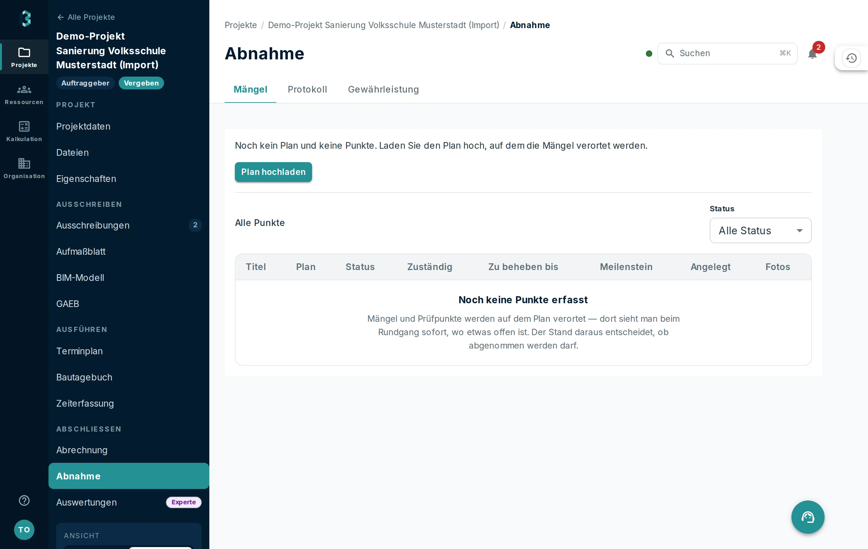Expand the Alle Status dropdown
The width and height of the screenshot is (868, 549).
click(760, 230)
